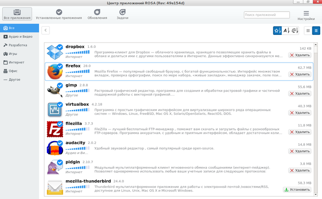
Task: Remove gimp application
Action: click(300, 94)
